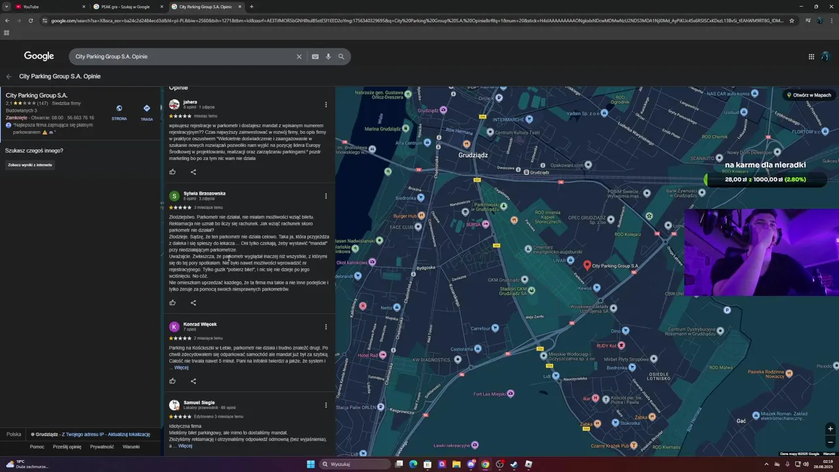Share Sylwia Brzozowska's review

[x=193, y=303]
